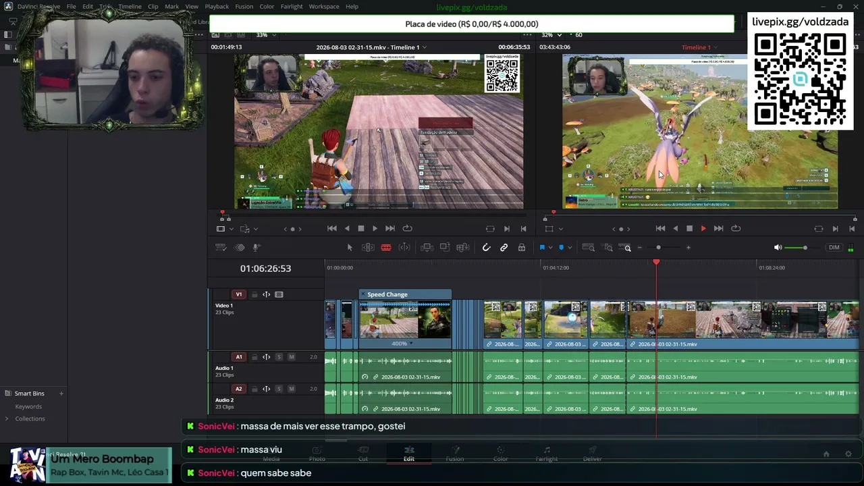Open the red Timeline 1 viewer dropdown
Screen dimensions: 864x486
[x=715, y=47]
